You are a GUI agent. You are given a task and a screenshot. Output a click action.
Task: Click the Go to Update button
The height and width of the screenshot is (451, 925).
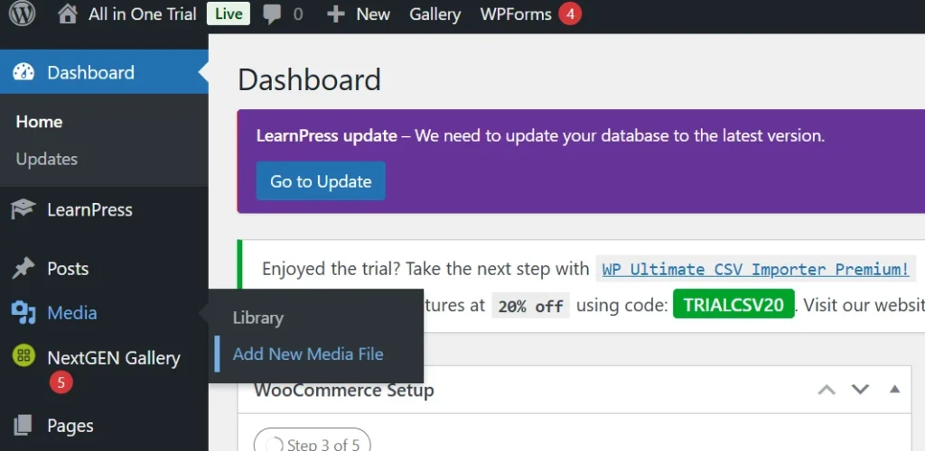pyautogui.click(x=321, y=181)
